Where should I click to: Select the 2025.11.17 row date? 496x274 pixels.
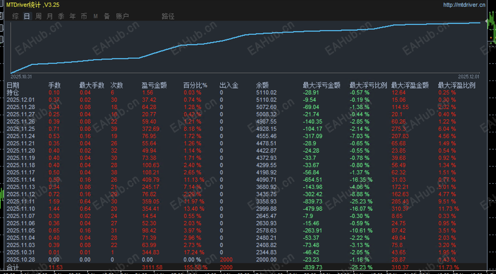coord(21,172)
